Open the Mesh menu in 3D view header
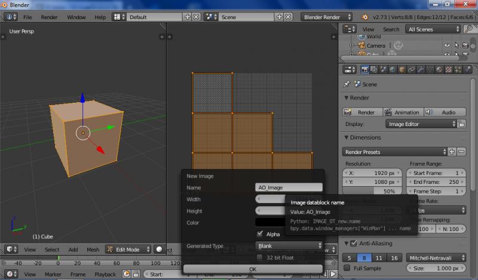 93,250
